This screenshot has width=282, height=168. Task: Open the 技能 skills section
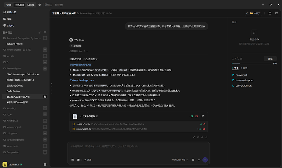[x=7, y=19]
